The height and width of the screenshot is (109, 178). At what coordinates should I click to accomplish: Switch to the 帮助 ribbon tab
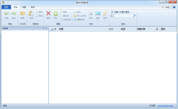pos(33,7)
